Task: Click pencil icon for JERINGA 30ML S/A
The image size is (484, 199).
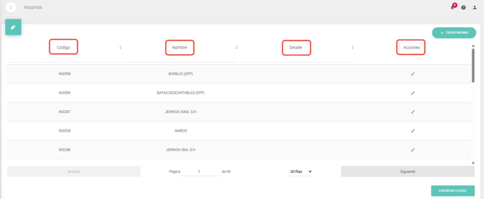Action: [413, 112]
